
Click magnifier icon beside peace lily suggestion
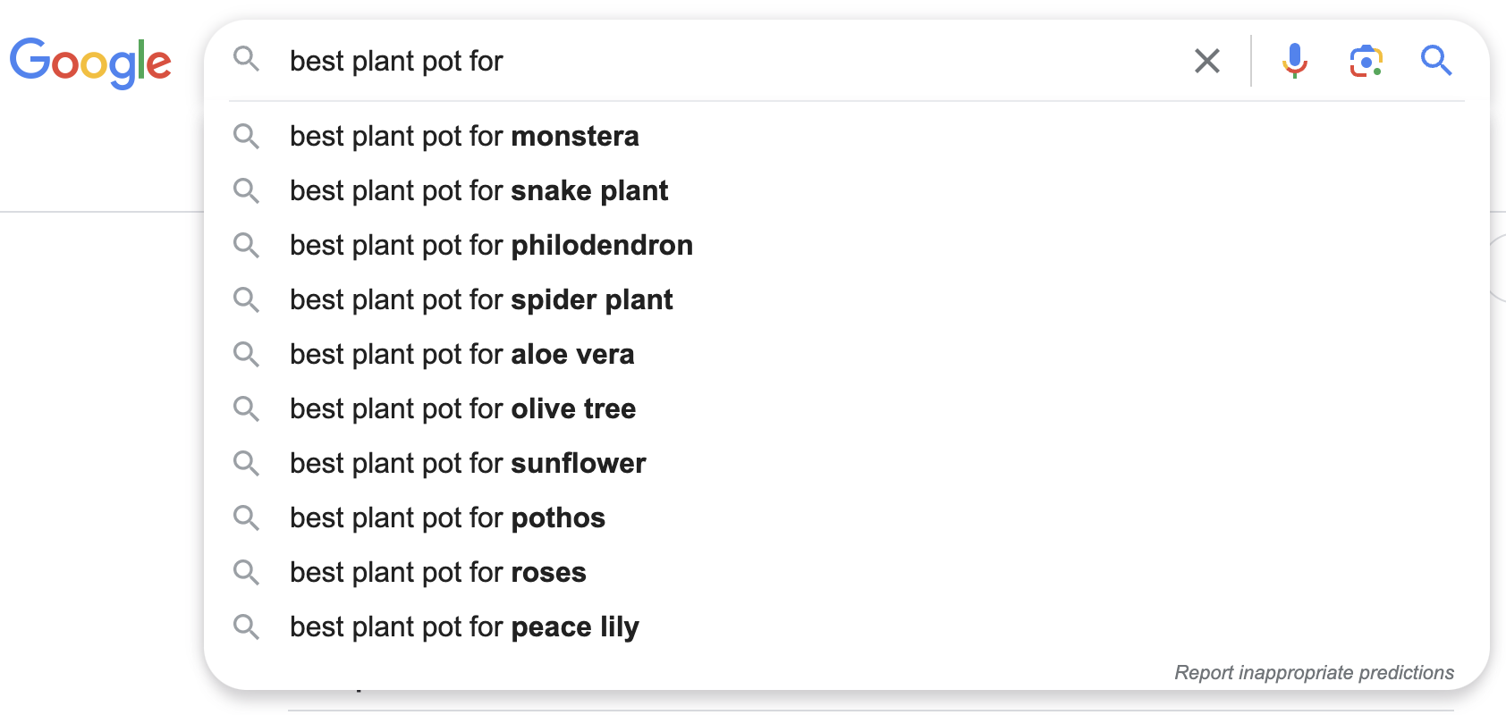coord(246,627)
